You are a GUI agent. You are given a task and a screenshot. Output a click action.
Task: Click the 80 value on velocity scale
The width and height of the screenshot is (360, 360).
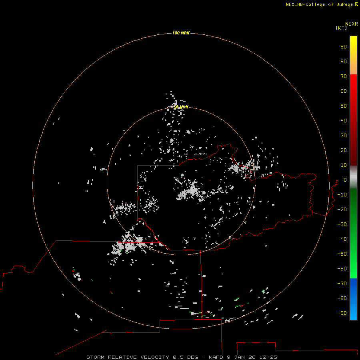[x=344, y=62]
